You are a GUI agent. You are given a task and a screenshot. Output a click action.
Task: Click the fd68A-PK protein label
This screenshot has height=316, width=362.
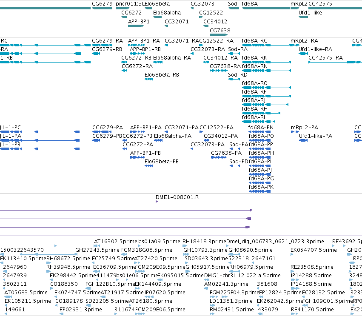pyautogui.click(x=261, y=187)
